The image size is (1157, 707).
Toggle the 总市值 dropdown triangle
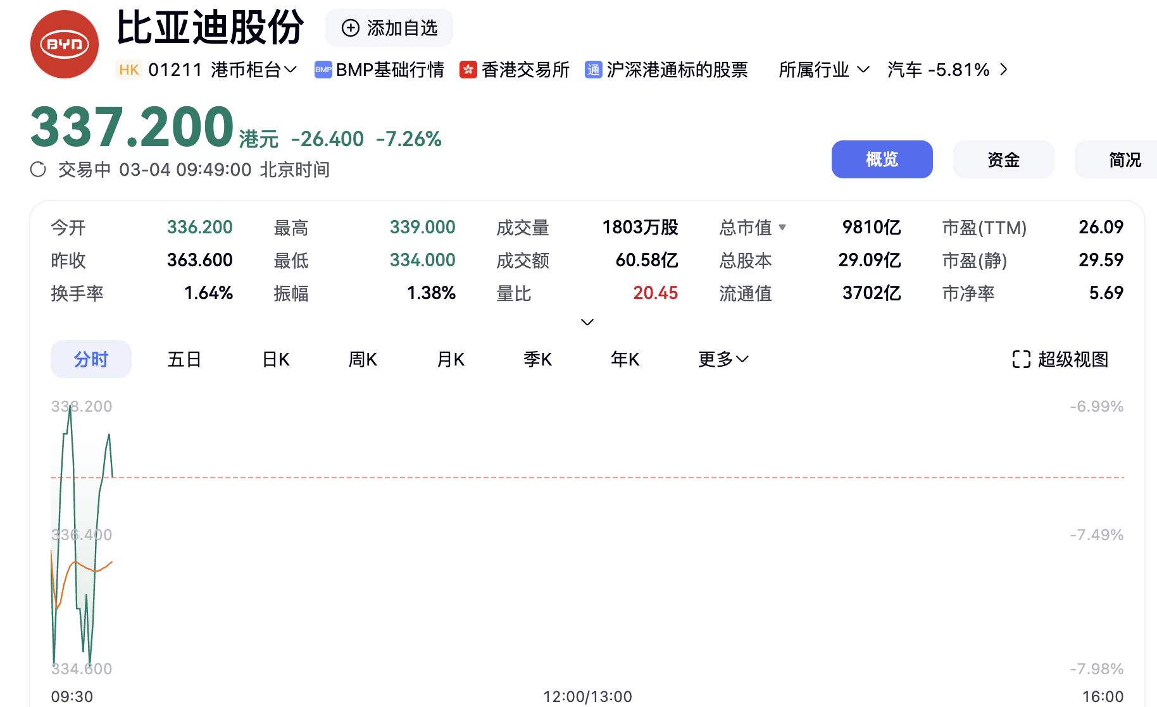pyautogui.click(x=782, y=227)
